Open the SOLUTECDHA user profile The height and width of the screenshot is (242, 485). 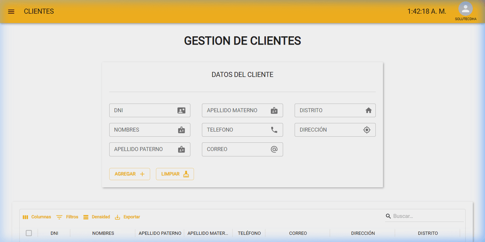click(466, 9)
